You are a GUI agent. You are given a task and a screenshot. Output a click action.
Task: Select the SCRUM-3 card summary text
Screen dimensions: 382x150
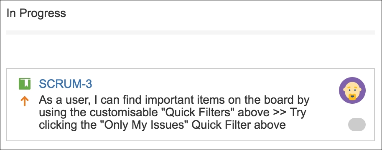pos(174,112)
